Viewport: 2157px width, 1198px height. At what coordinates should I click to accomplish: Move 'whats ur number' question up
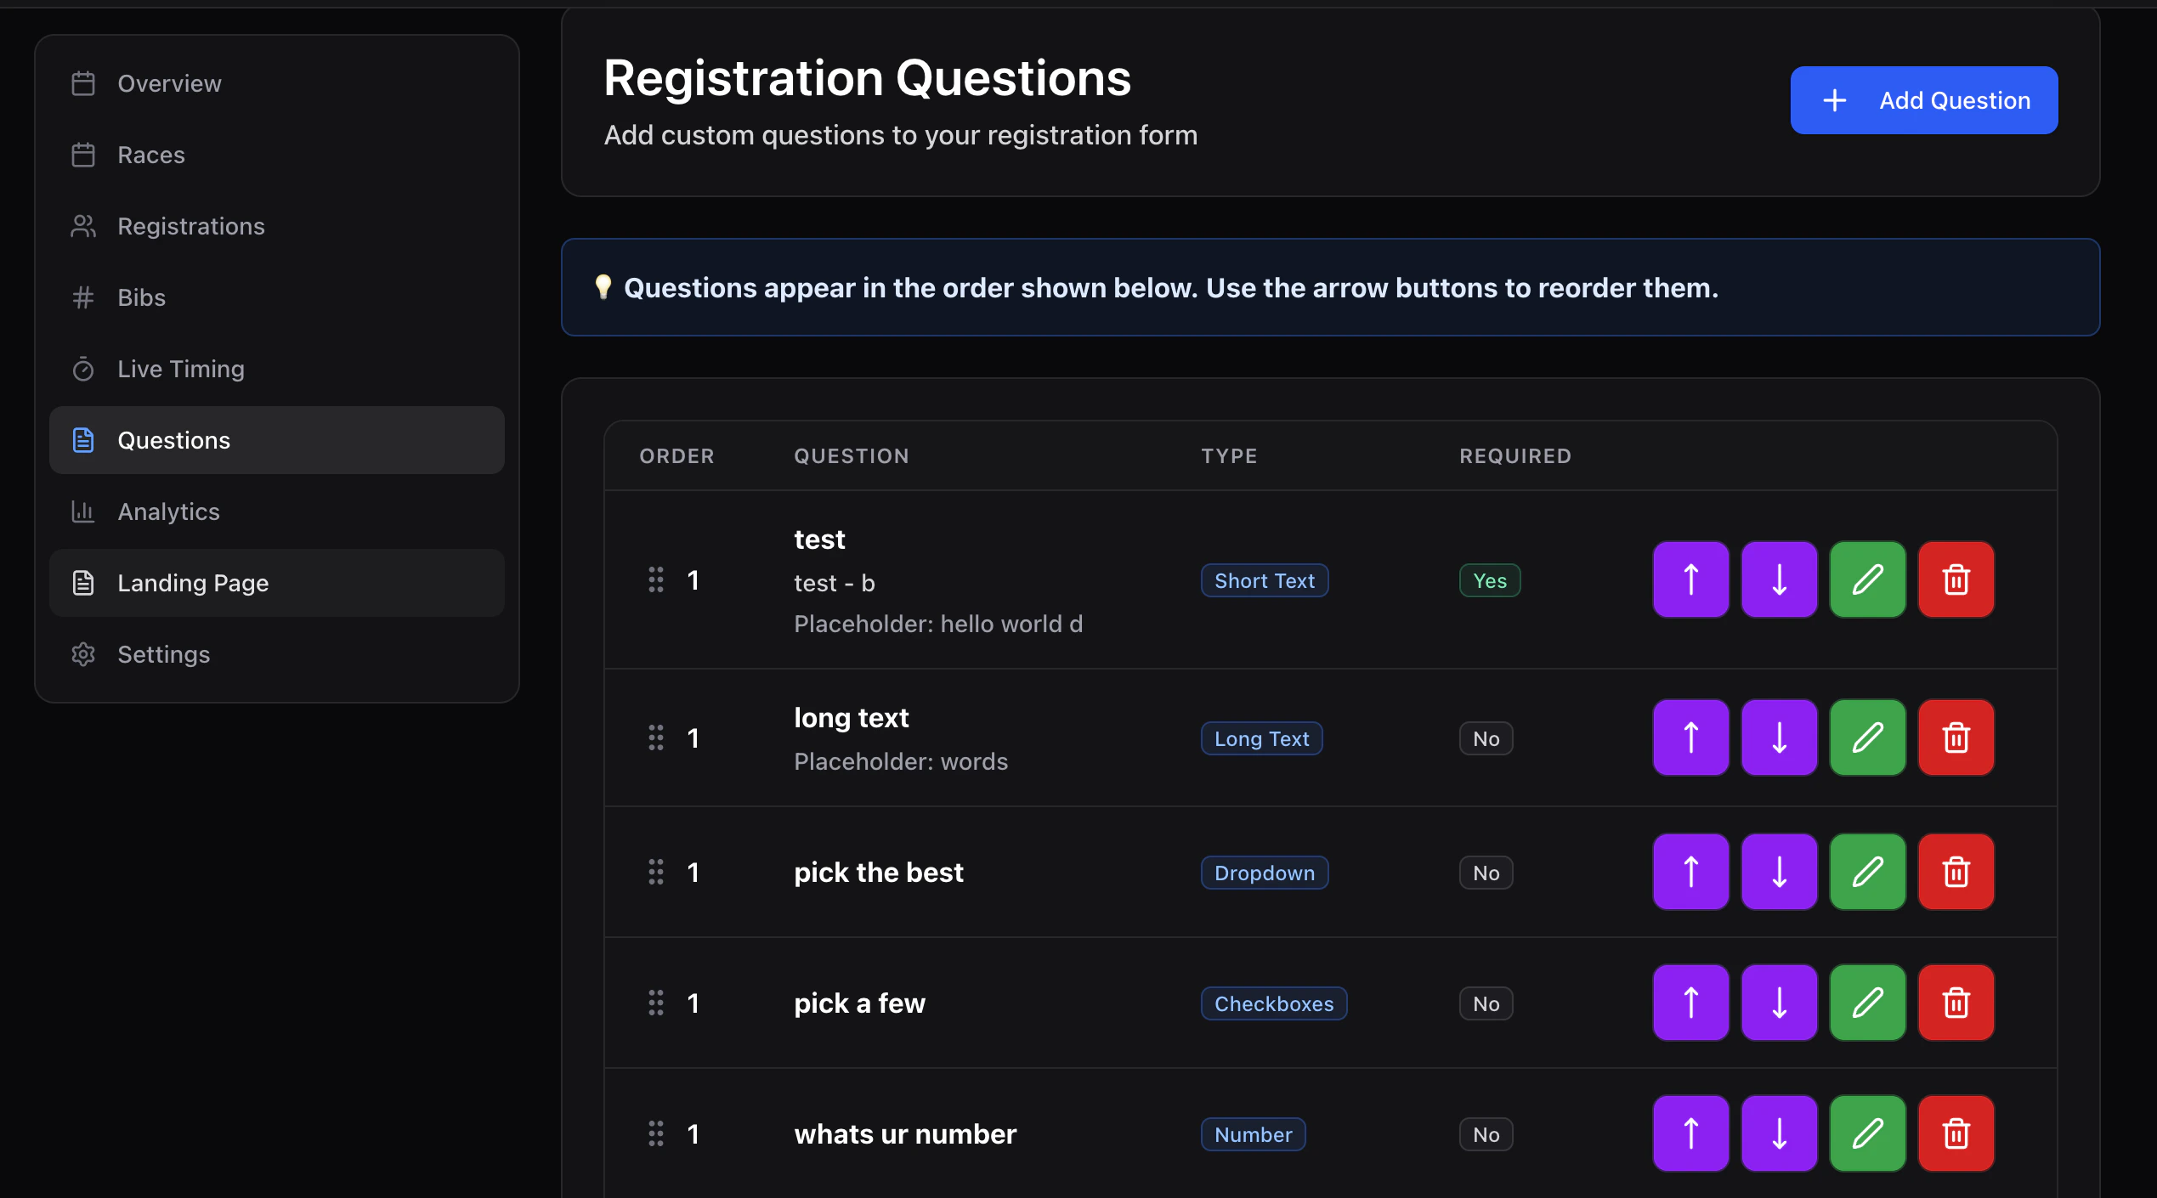pyautogui.click(x=1690, y=1133)
